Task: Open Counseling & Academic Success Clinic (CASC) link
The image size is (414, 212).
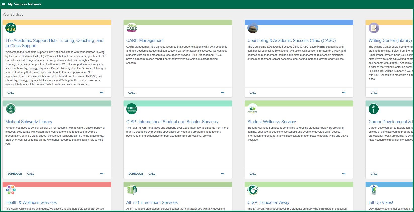Action: [x=291, y=40]
